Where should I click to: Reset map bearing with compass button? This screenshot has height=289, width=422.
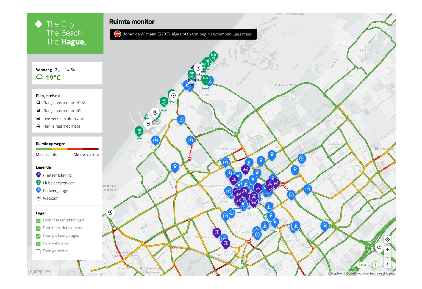pos(387,265)
